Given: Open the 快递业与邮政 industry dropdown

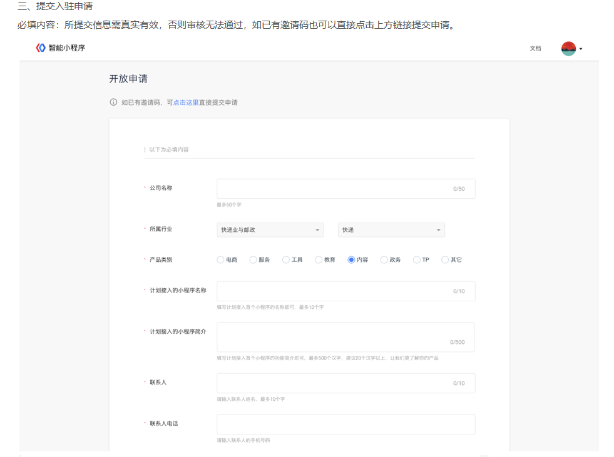Looking at the screenshot, I should [270, 230].
